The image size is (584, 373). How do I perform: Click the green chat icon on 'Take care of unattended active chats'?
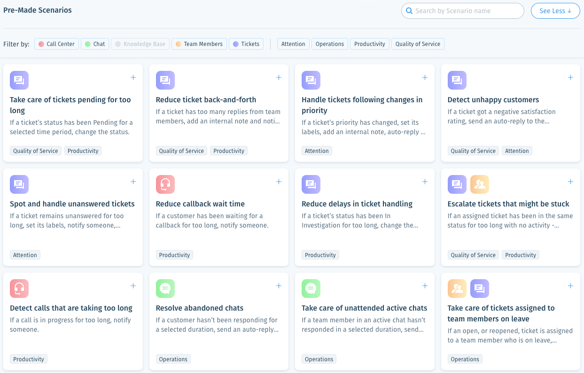coord(311,289)
